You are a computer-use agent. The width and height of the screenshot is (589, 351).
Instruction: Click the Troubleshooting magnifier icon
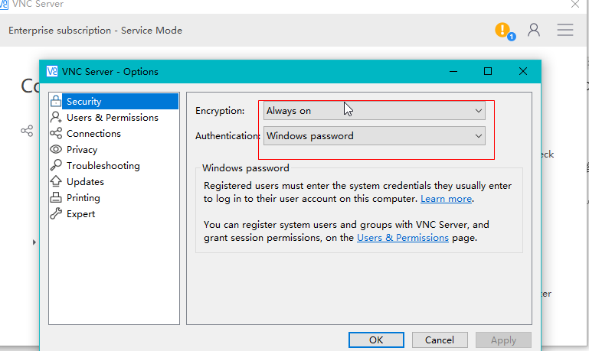tap(56, 165)
